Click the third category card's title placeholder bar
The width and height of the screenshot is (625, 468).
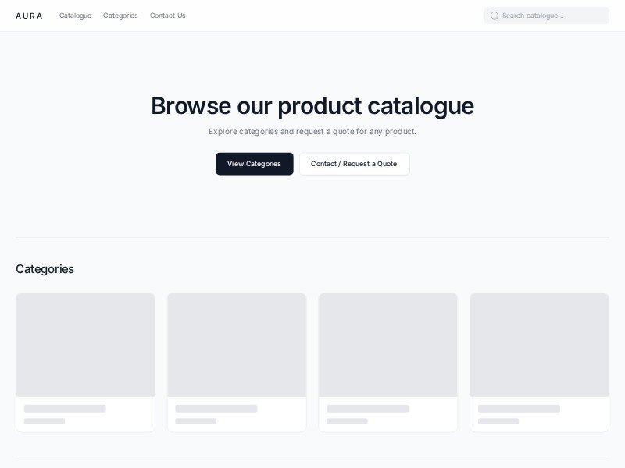coord(367,409)
